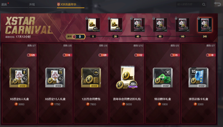Select the 球员训练卡礼盒 train card icon
The height and width of the screenshot is (127, 223).
click(x=198, y=77)
